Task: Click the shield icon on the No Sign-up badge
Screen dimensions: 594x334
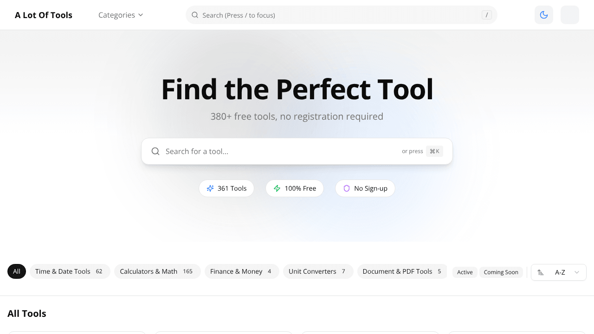Action: click(x=347, y=188)
